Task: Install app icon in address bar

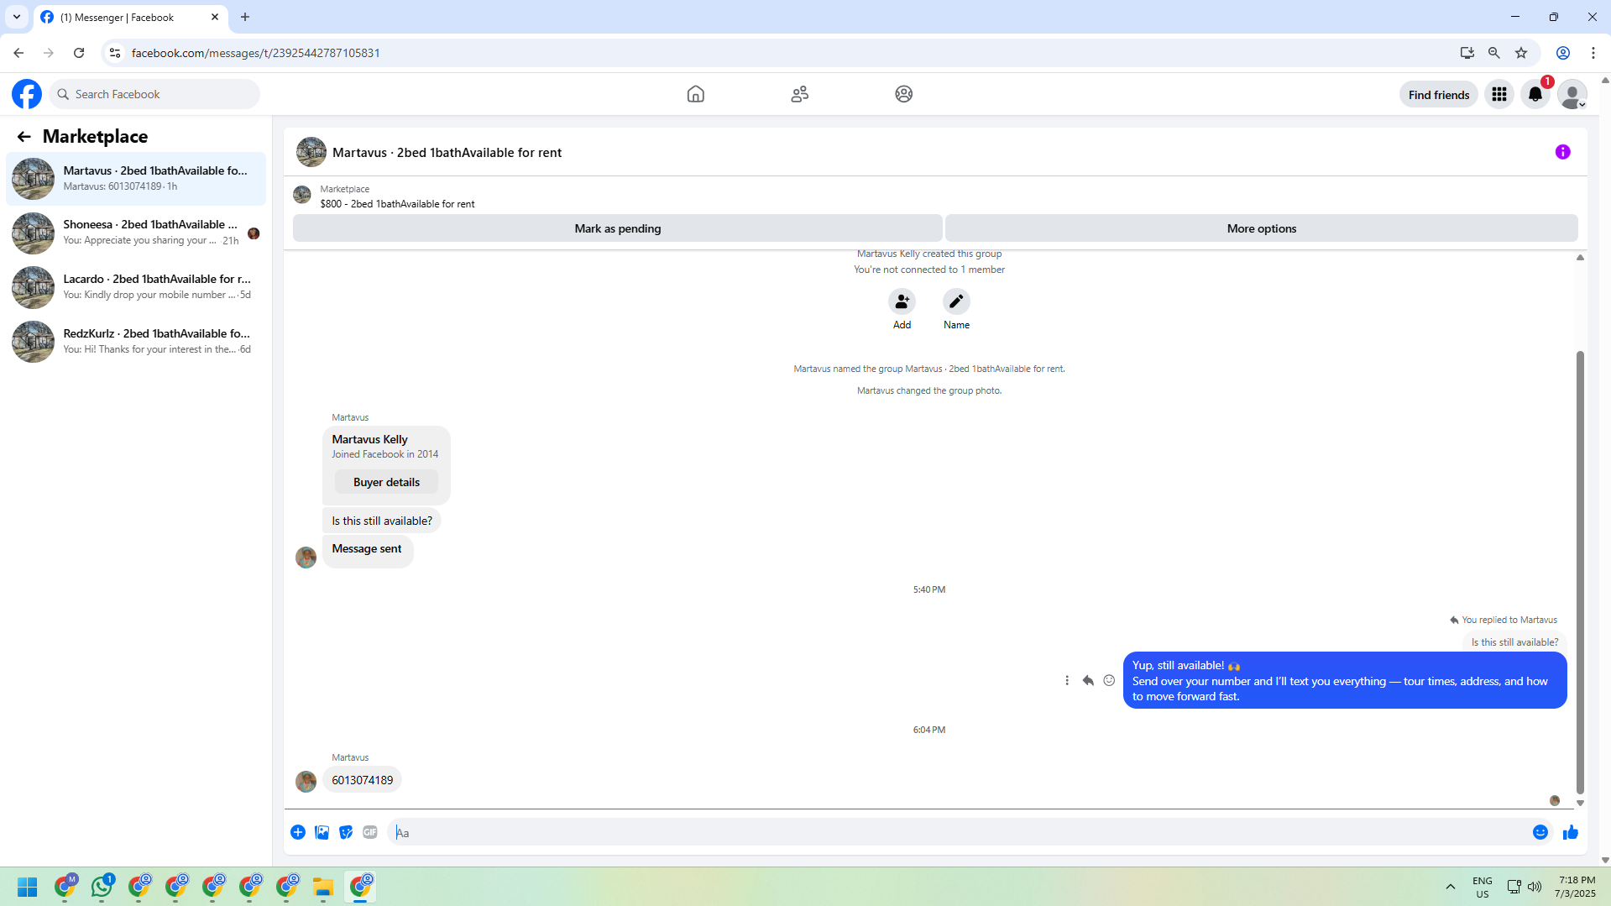Action: pos(1467,53)
